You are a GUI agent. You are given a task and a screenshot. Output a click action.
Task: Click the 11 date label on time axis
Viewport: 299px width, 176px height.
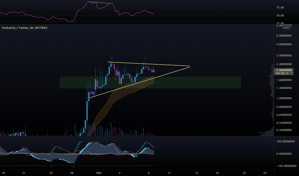(169, 173)
